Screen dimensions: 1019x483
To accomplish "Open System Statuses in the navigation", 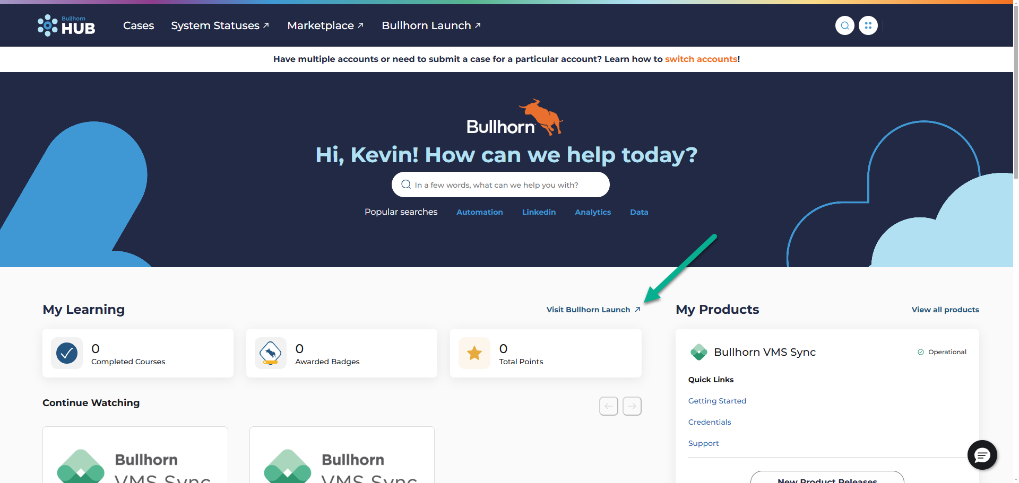I will pyautogui.click(x=220, y=25).
